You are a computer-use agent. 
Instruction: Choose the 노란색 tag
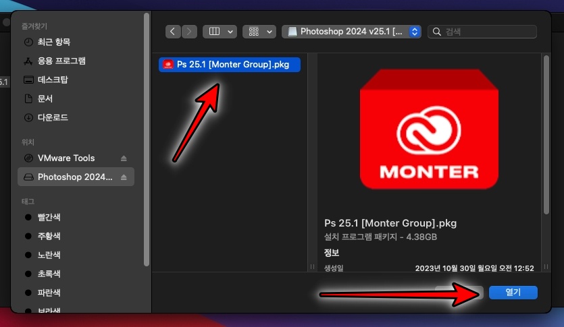tap(49, 255)
